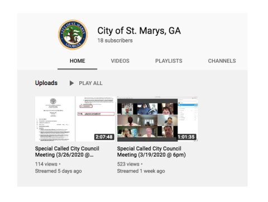
Task: Open the Playlists tab
Action: pyautogui.click(x=169, y=61)
